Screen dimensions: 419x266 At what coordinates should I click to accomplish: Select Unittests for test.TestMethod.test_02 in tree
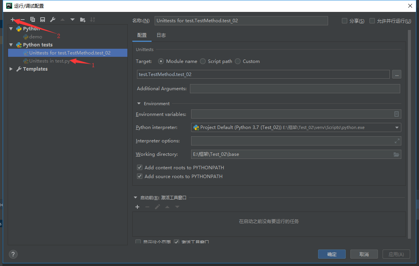pos(68,53)
